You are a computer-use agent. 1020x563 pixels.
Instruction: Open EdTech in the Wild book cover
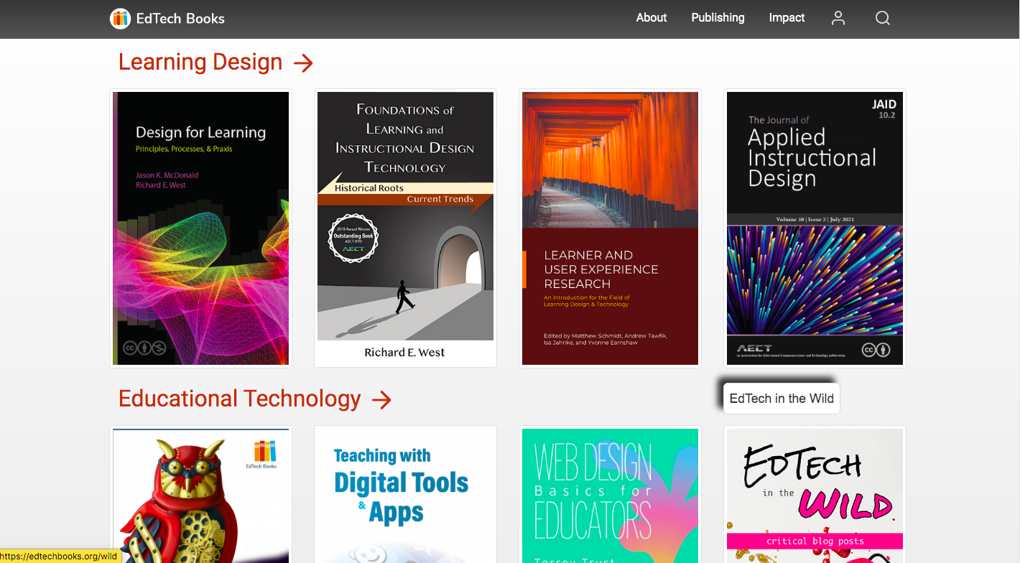point(815,495)
